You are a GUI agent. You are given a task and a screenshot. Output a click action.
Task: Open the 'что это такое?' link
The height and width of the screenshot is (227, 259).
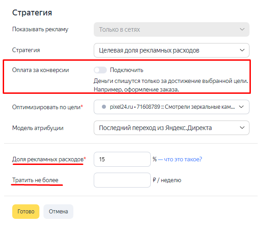(180, 159)
